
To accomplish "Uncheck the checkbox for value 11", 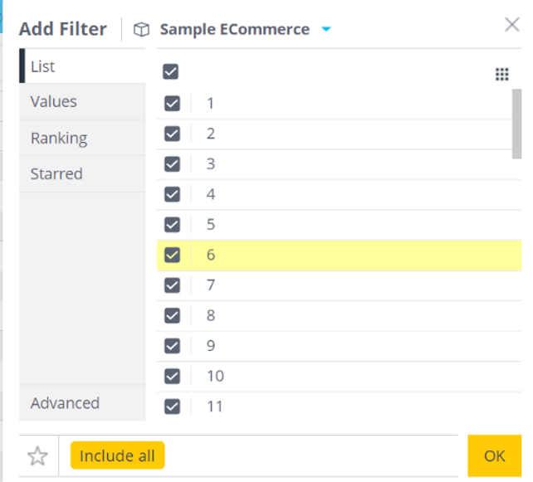I will (172, 407).
